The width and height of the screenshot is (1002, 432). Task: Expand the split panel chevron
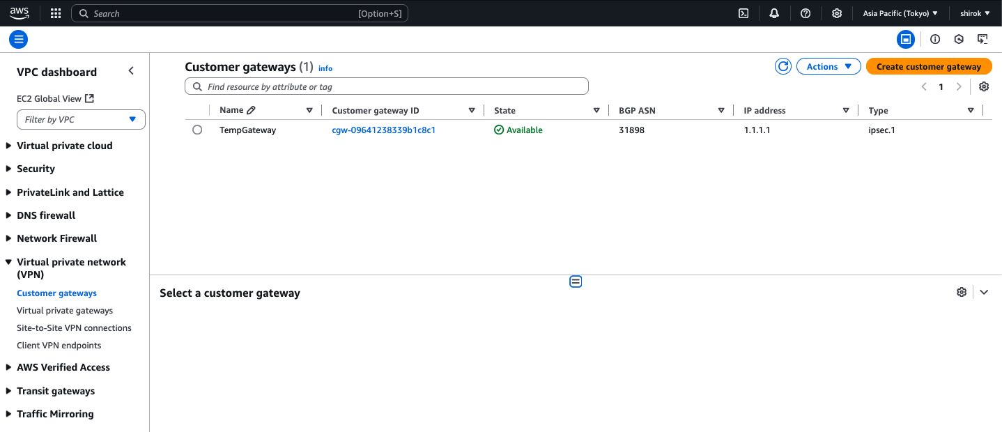(984, 292)
